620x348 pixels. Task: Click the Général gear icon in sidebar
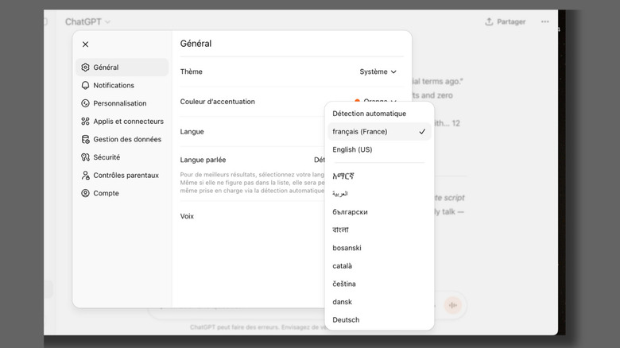86,68
